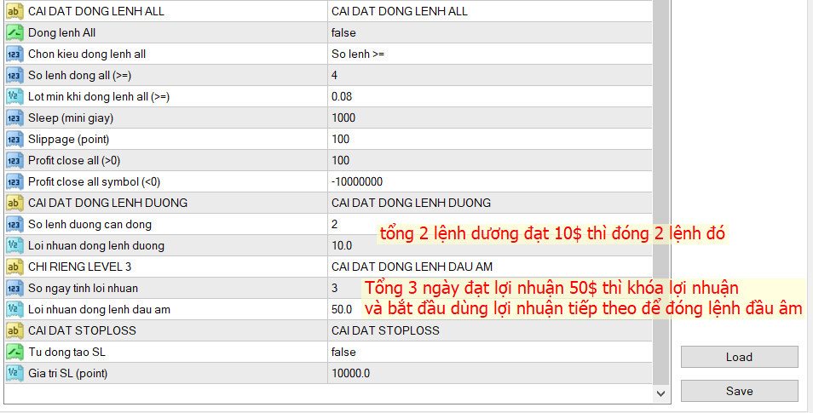
Task: Click the boolean icon beside Tu dong tao SL
Action: [x=14, y=352]
